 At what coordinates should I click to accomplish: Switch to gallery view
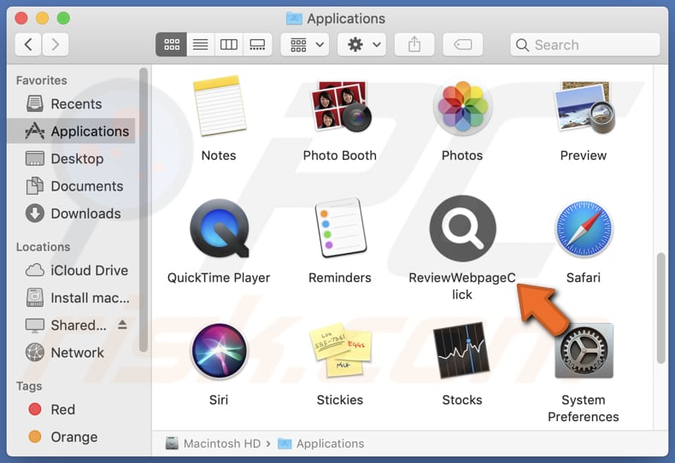coord(257,44)
